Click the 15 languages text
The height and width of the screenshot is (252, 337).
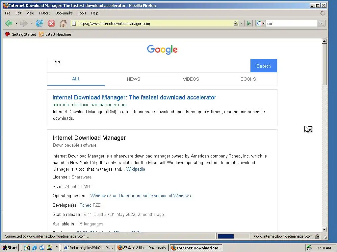coord(91,224)
